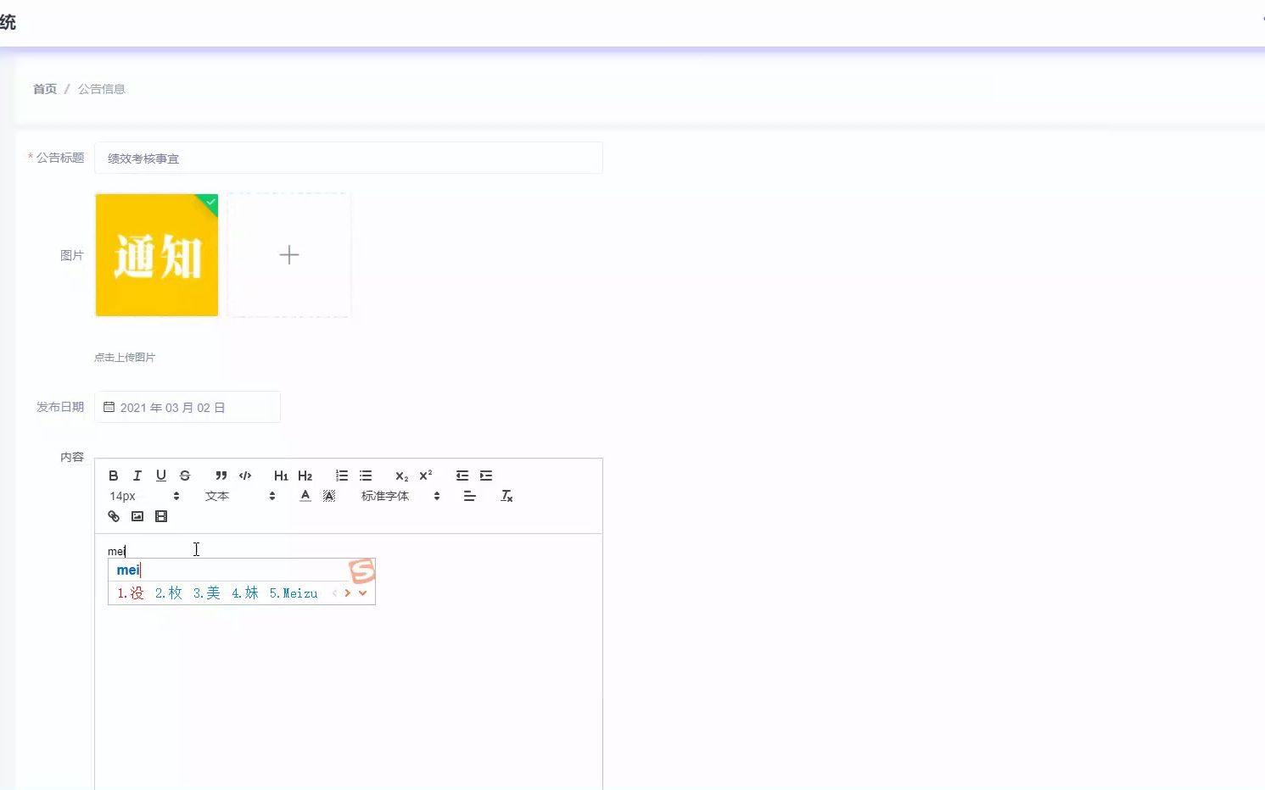The width and height of the screenshot is (1265, 790).
Task: Expand the IME candidate list chevron
Action: coord(364,593)
